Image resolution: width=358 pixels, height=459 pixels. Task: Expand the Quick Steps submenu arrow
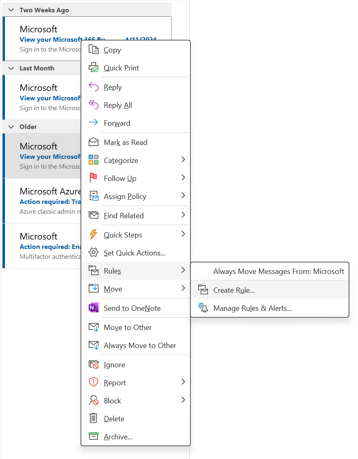183,234
